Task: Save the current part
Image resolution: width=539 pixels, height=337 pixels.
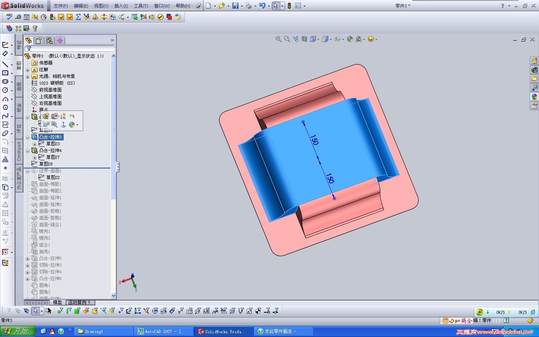Action: (235, 6)
